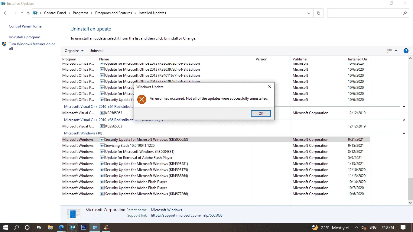Click the up-one-level arrow in the address bar
Image resolution: width=413 pixels, height=232 pixels.
28,13
